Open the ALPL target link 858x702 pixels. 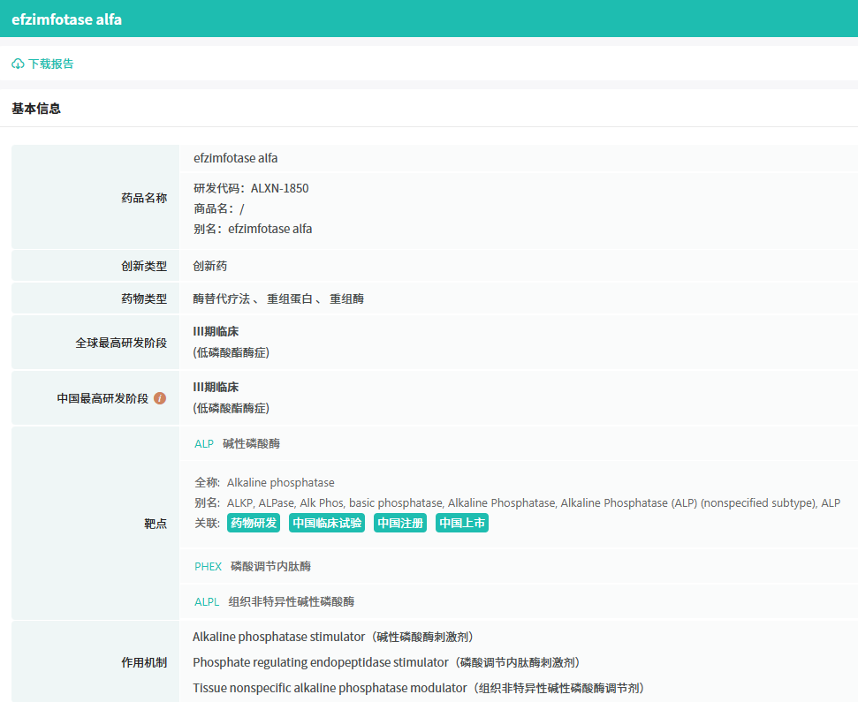coord(207,601)
